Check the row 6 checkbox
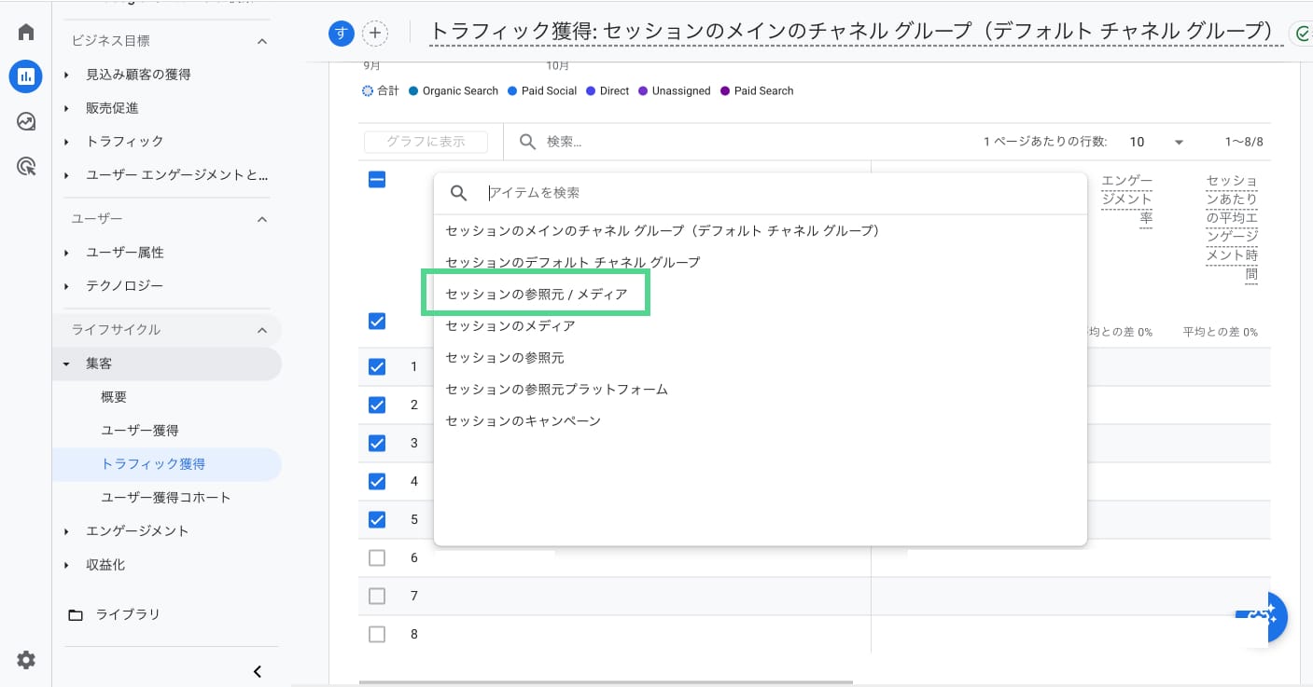The height and width of the screenshot is (687, 1313). (377, 557)
